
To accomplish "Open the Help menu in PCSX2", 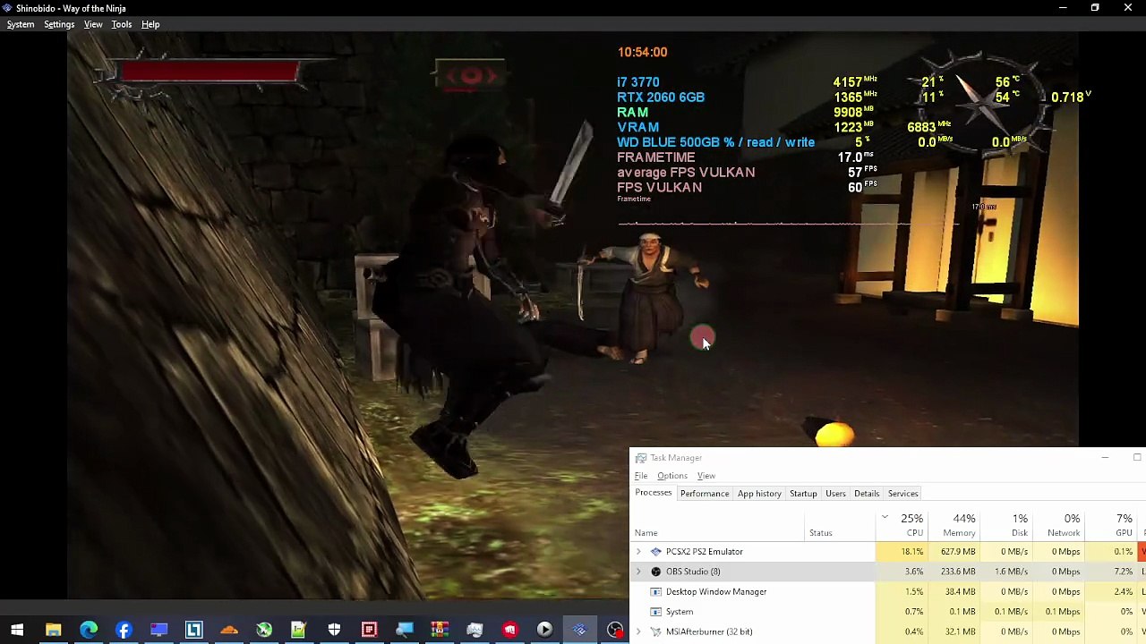I will pyautogui.click(x=150, y=24).
